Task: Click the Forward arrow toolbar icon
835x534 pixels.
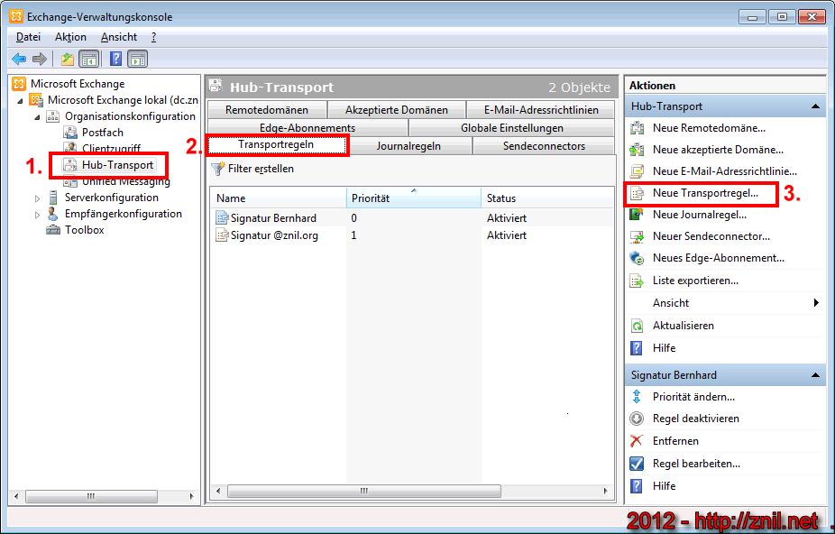Action: [x=39, y=60]
